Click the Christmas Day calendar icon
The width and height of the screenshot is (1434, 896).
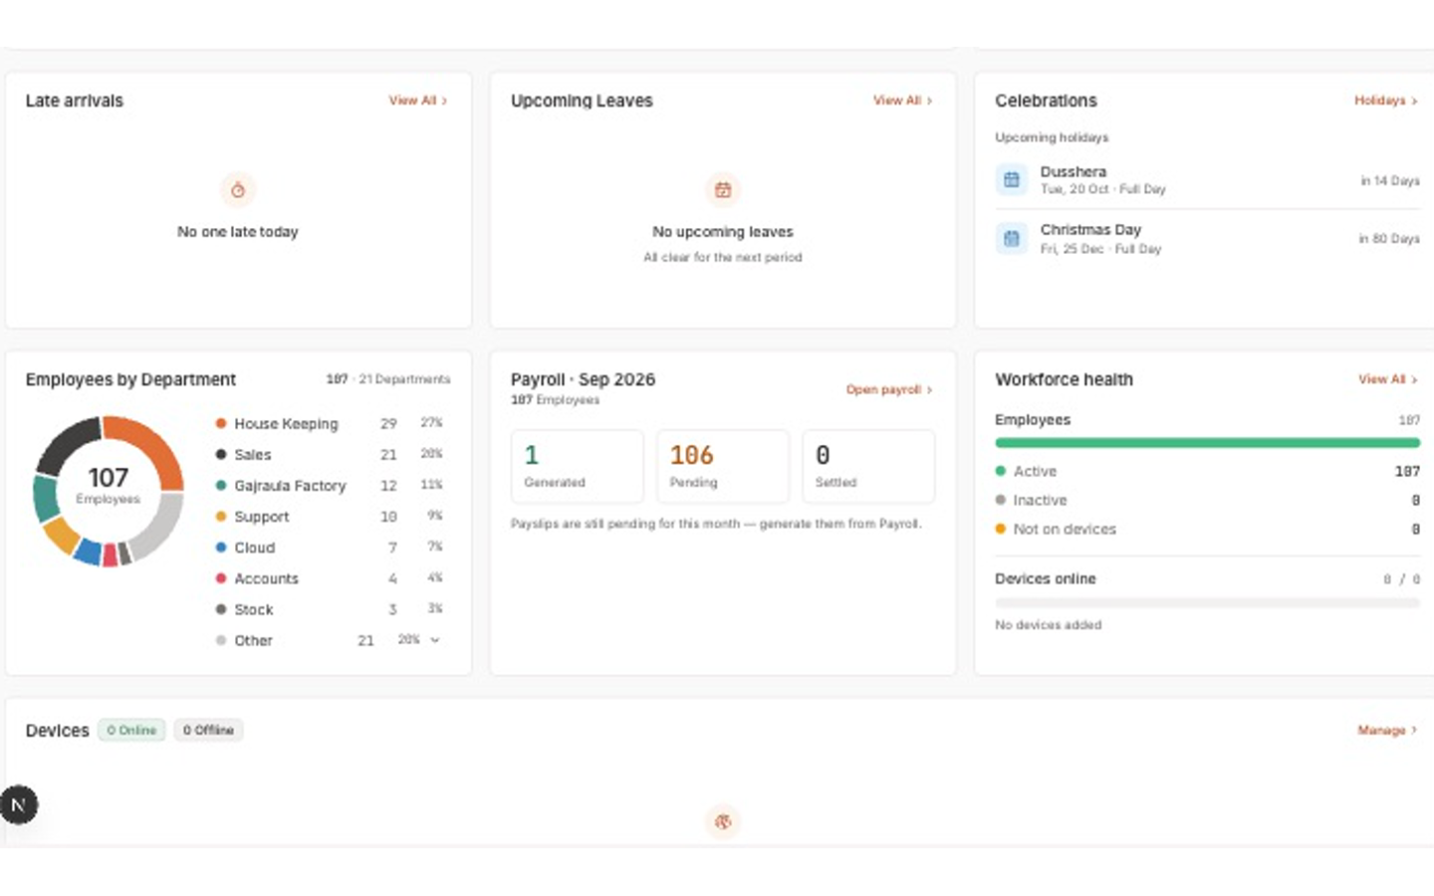[1012, 239]
